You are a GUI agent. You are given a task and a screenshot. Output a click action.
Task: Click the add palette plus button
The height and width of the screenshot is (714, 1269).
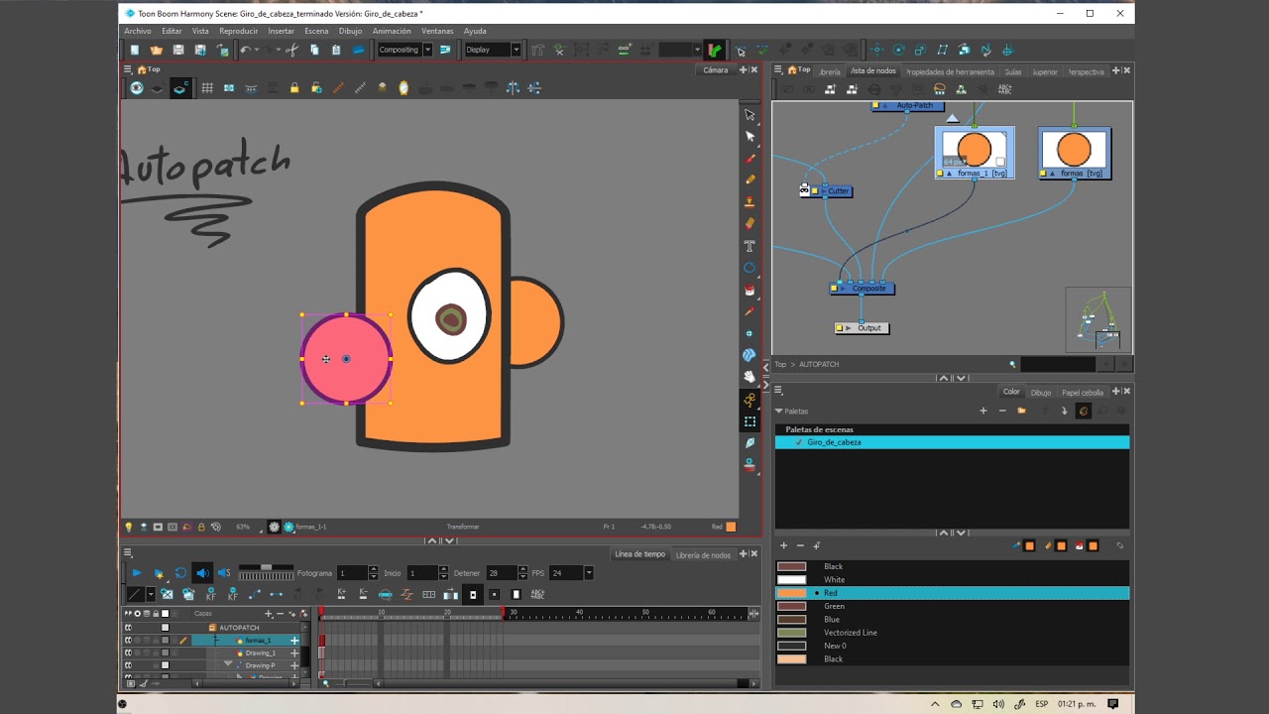coord(983,411)
